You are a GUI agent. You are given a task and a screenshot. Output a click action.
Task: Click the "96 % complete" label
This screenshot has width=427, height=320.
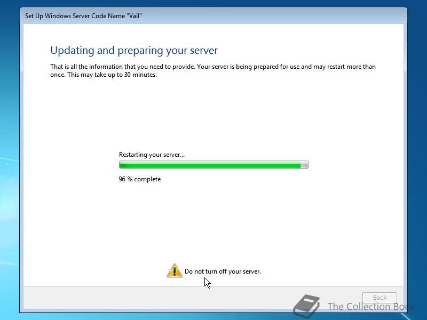[x=140, y=179]
